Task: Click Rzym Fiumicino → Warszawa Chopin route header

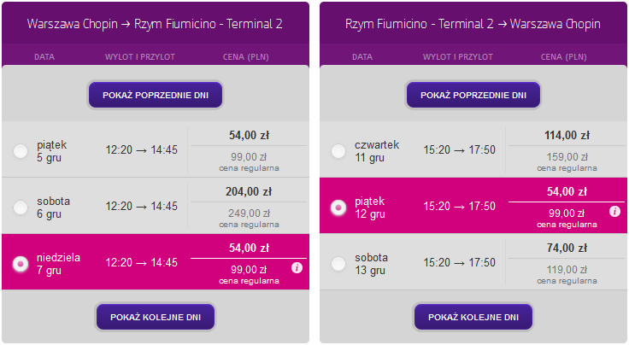Action: [473, 24]
